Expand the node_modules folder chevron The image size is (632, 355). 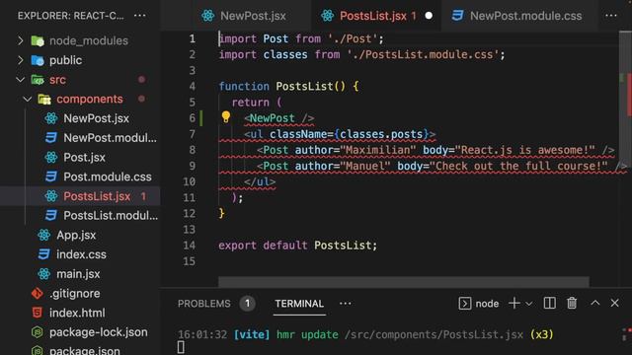click(21, 40)
